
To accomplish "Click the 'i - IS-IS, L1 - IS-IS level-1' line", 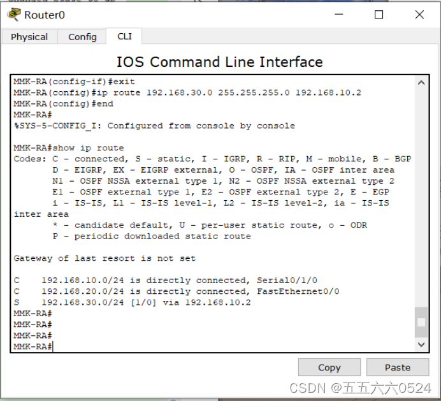I will click(x=220, y=203).
